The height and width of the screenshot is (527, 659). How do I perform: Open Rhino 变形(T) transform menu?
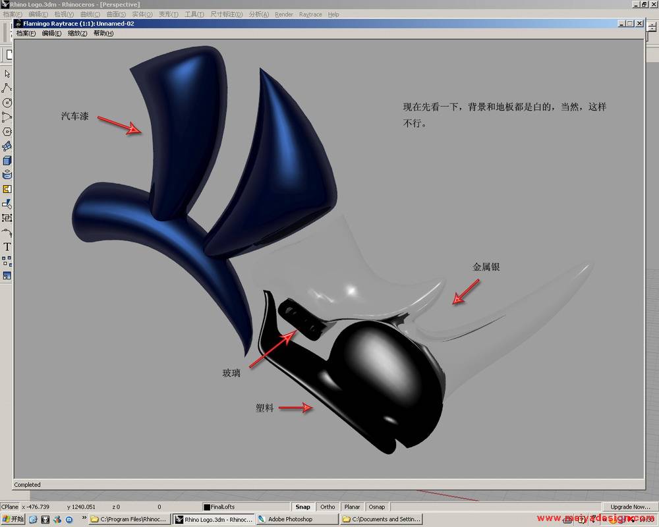[x=169, y=14]
